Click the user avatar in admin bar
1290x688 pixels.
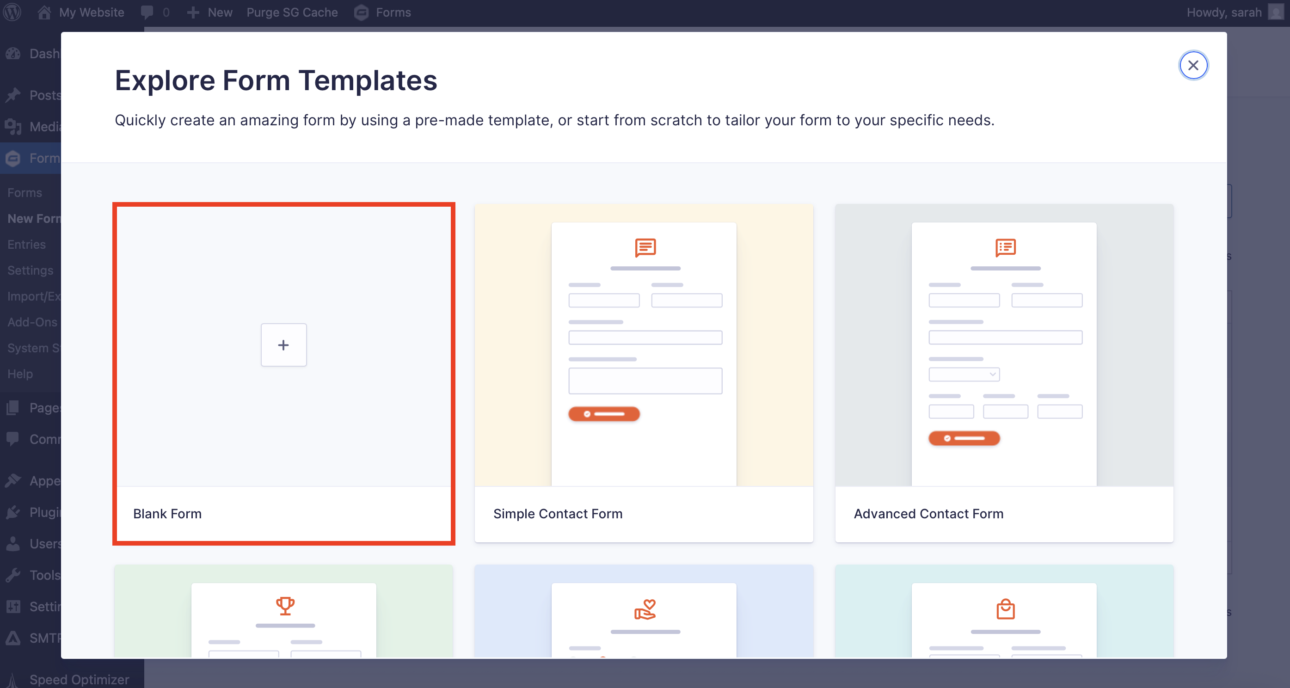(1276, 12)
